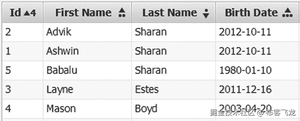Select the cell containing Babalu

point(87,70)
